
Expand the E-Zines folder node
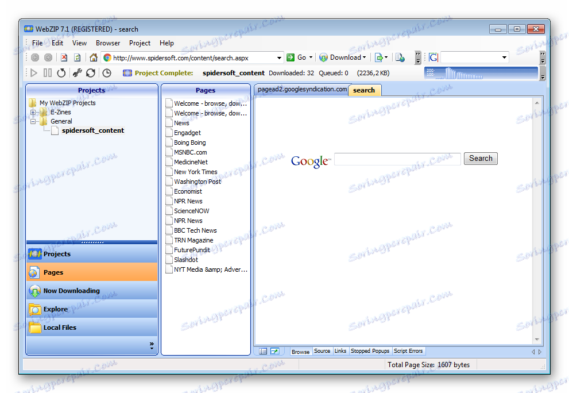tap(33, 112)
